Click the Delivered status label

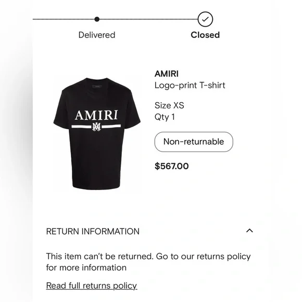click(x=97, y=35)
